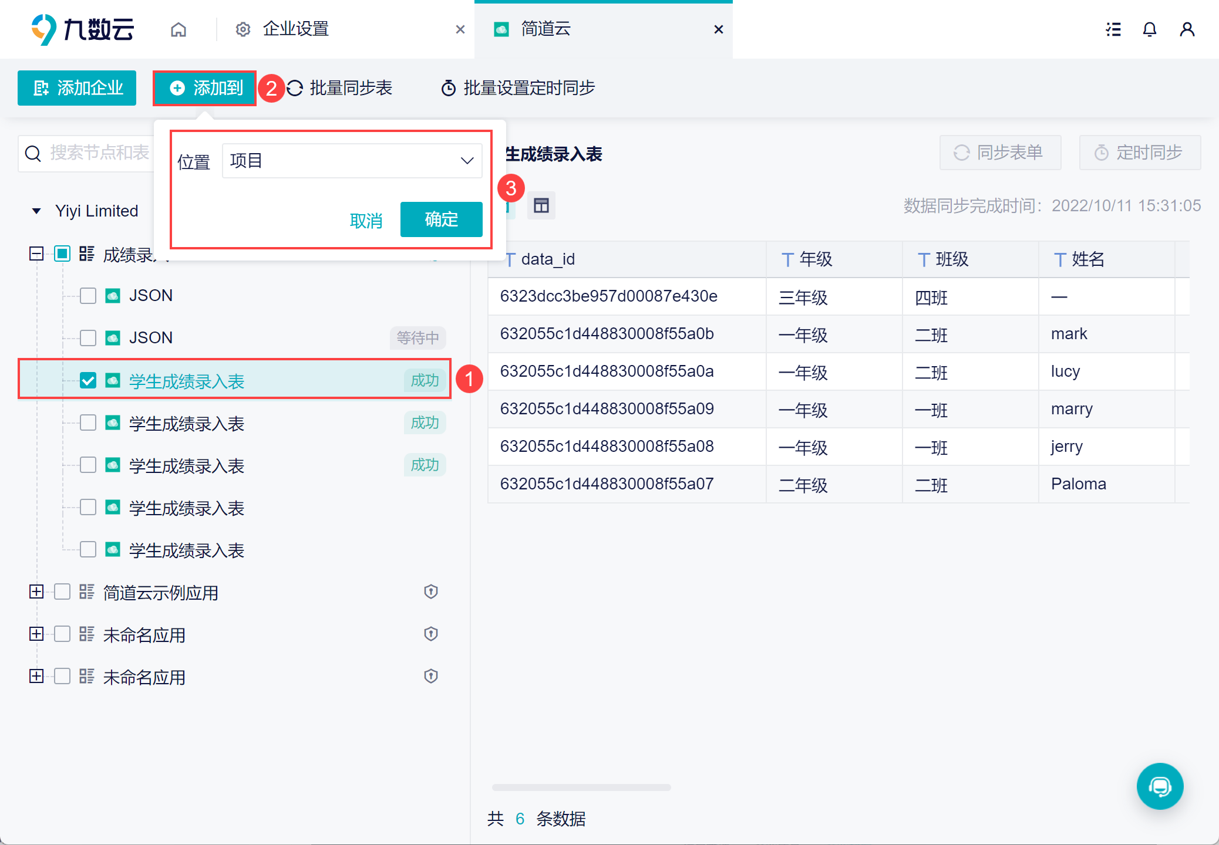Screen dimensions: 1219x845
Task: Collapse the Yiyi Limited node
Action: point(36,211)
